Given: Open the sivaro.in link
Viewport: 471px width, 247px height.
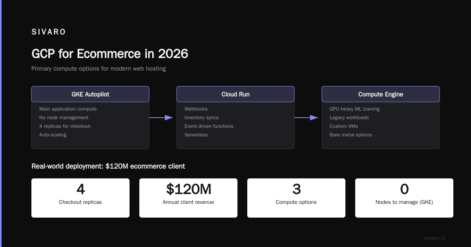Looking at the screenshot, I should pos(435,238).
